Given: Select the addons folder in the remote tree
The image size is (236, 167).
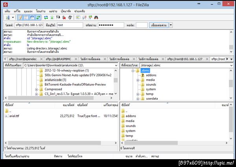Looking at the screenshot, I should click(151, 75).
